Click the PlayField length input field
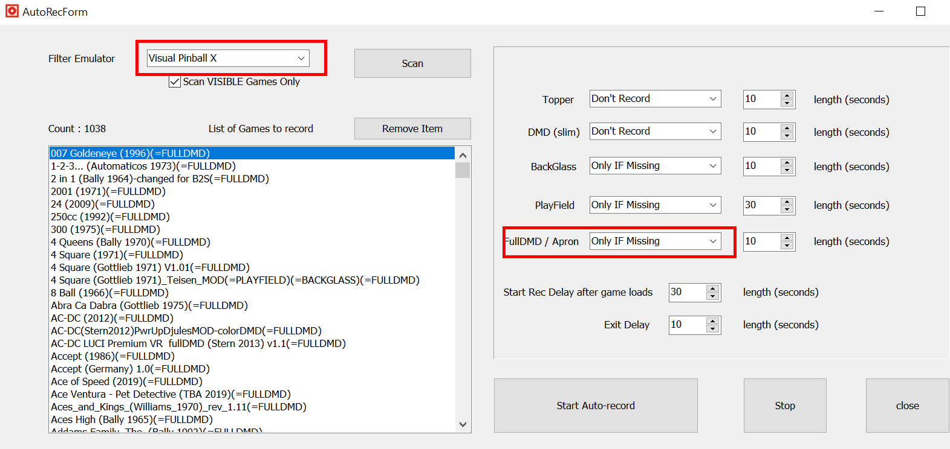Image resolution: width=950 pixels, height=449 pixels. pos(762,205)
